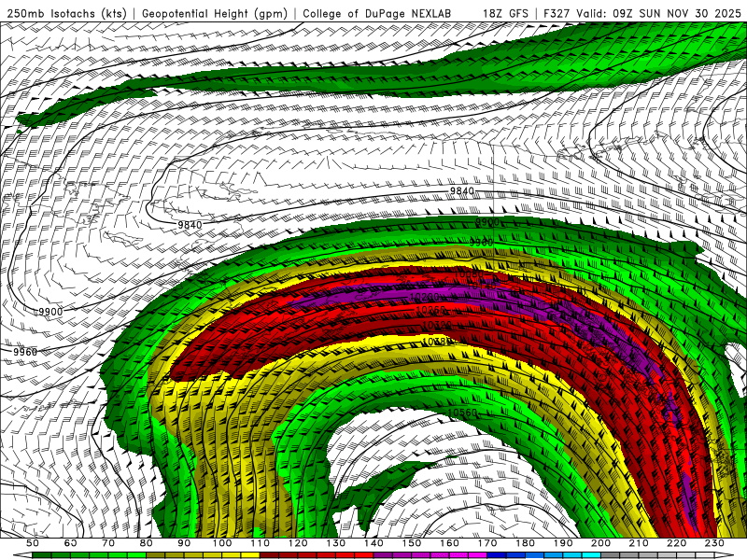Image resolution: width=747 pixels, height=560 pixels.
Task: Click the 10560 height contour label
Action: click(x=462, y=413)
